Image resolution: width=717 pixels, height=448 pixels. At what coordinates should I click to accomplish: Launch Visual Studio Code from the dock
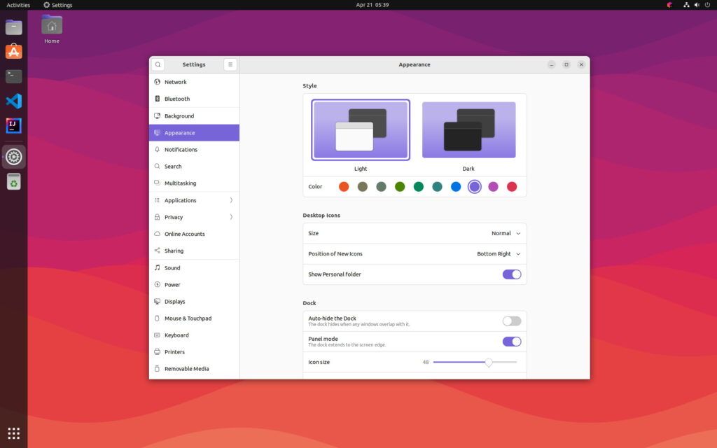tap(14, 101)
